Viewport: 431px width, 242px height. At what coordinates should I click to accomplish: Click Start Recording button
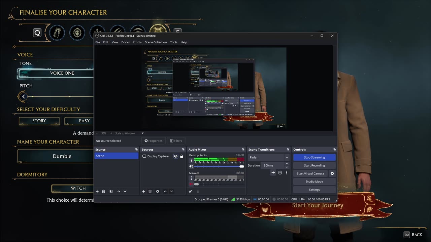click(314, 165)
